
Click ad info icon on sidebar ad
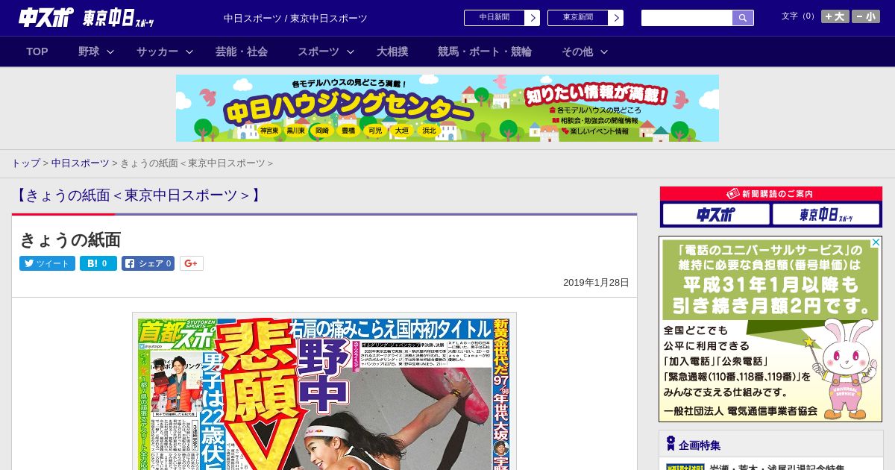pyautogui.click(x=876, y=242)
